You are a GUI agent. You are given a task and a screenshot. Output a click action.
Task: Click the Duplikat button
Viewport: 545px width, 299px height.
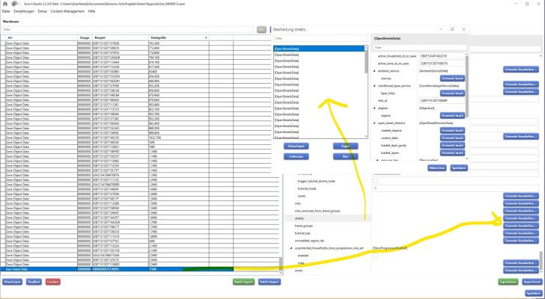(x=34, y=282)
